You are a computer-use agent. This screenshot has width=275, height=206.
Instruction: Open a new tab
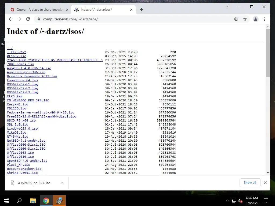click(x=142, y=10)
